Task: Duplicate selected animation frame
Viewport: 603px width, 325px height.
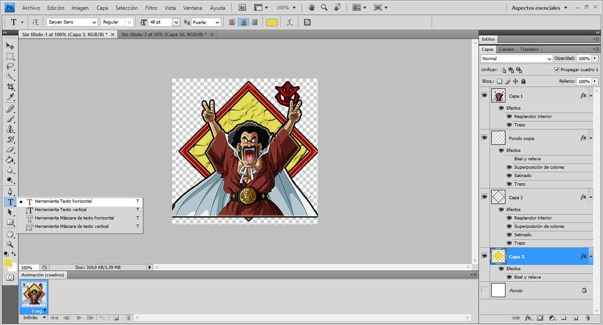Action: (116, 318)
